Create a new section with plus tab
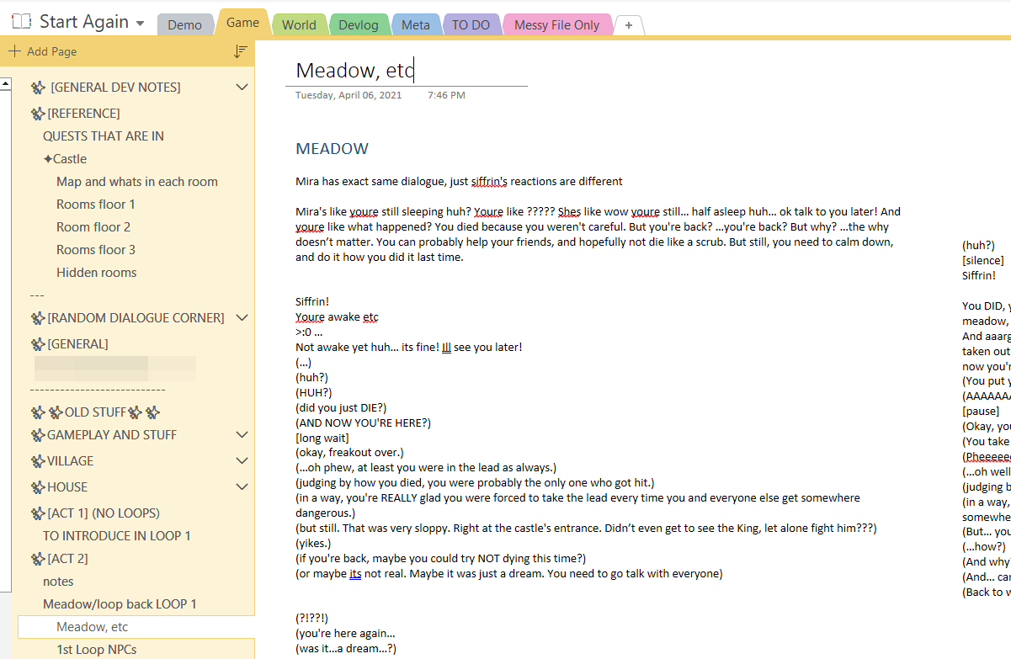1011x659 pixels. click(x=629, y=25)
